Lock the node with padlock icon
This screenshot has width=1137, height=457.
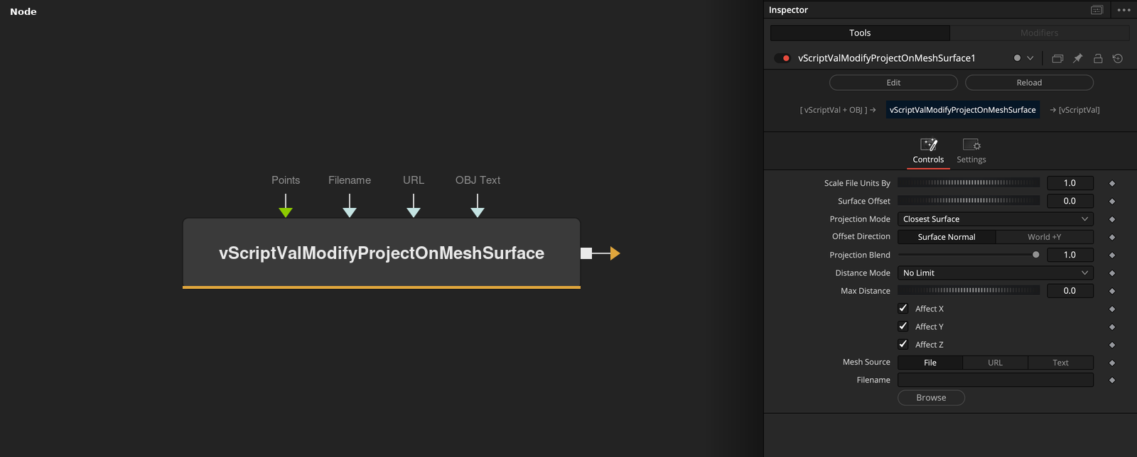coord(1098,58)
